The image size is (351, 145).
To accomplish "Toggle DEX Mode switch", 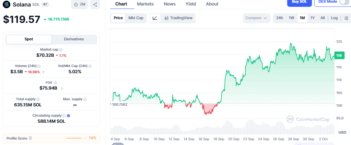I will [344, 2].
